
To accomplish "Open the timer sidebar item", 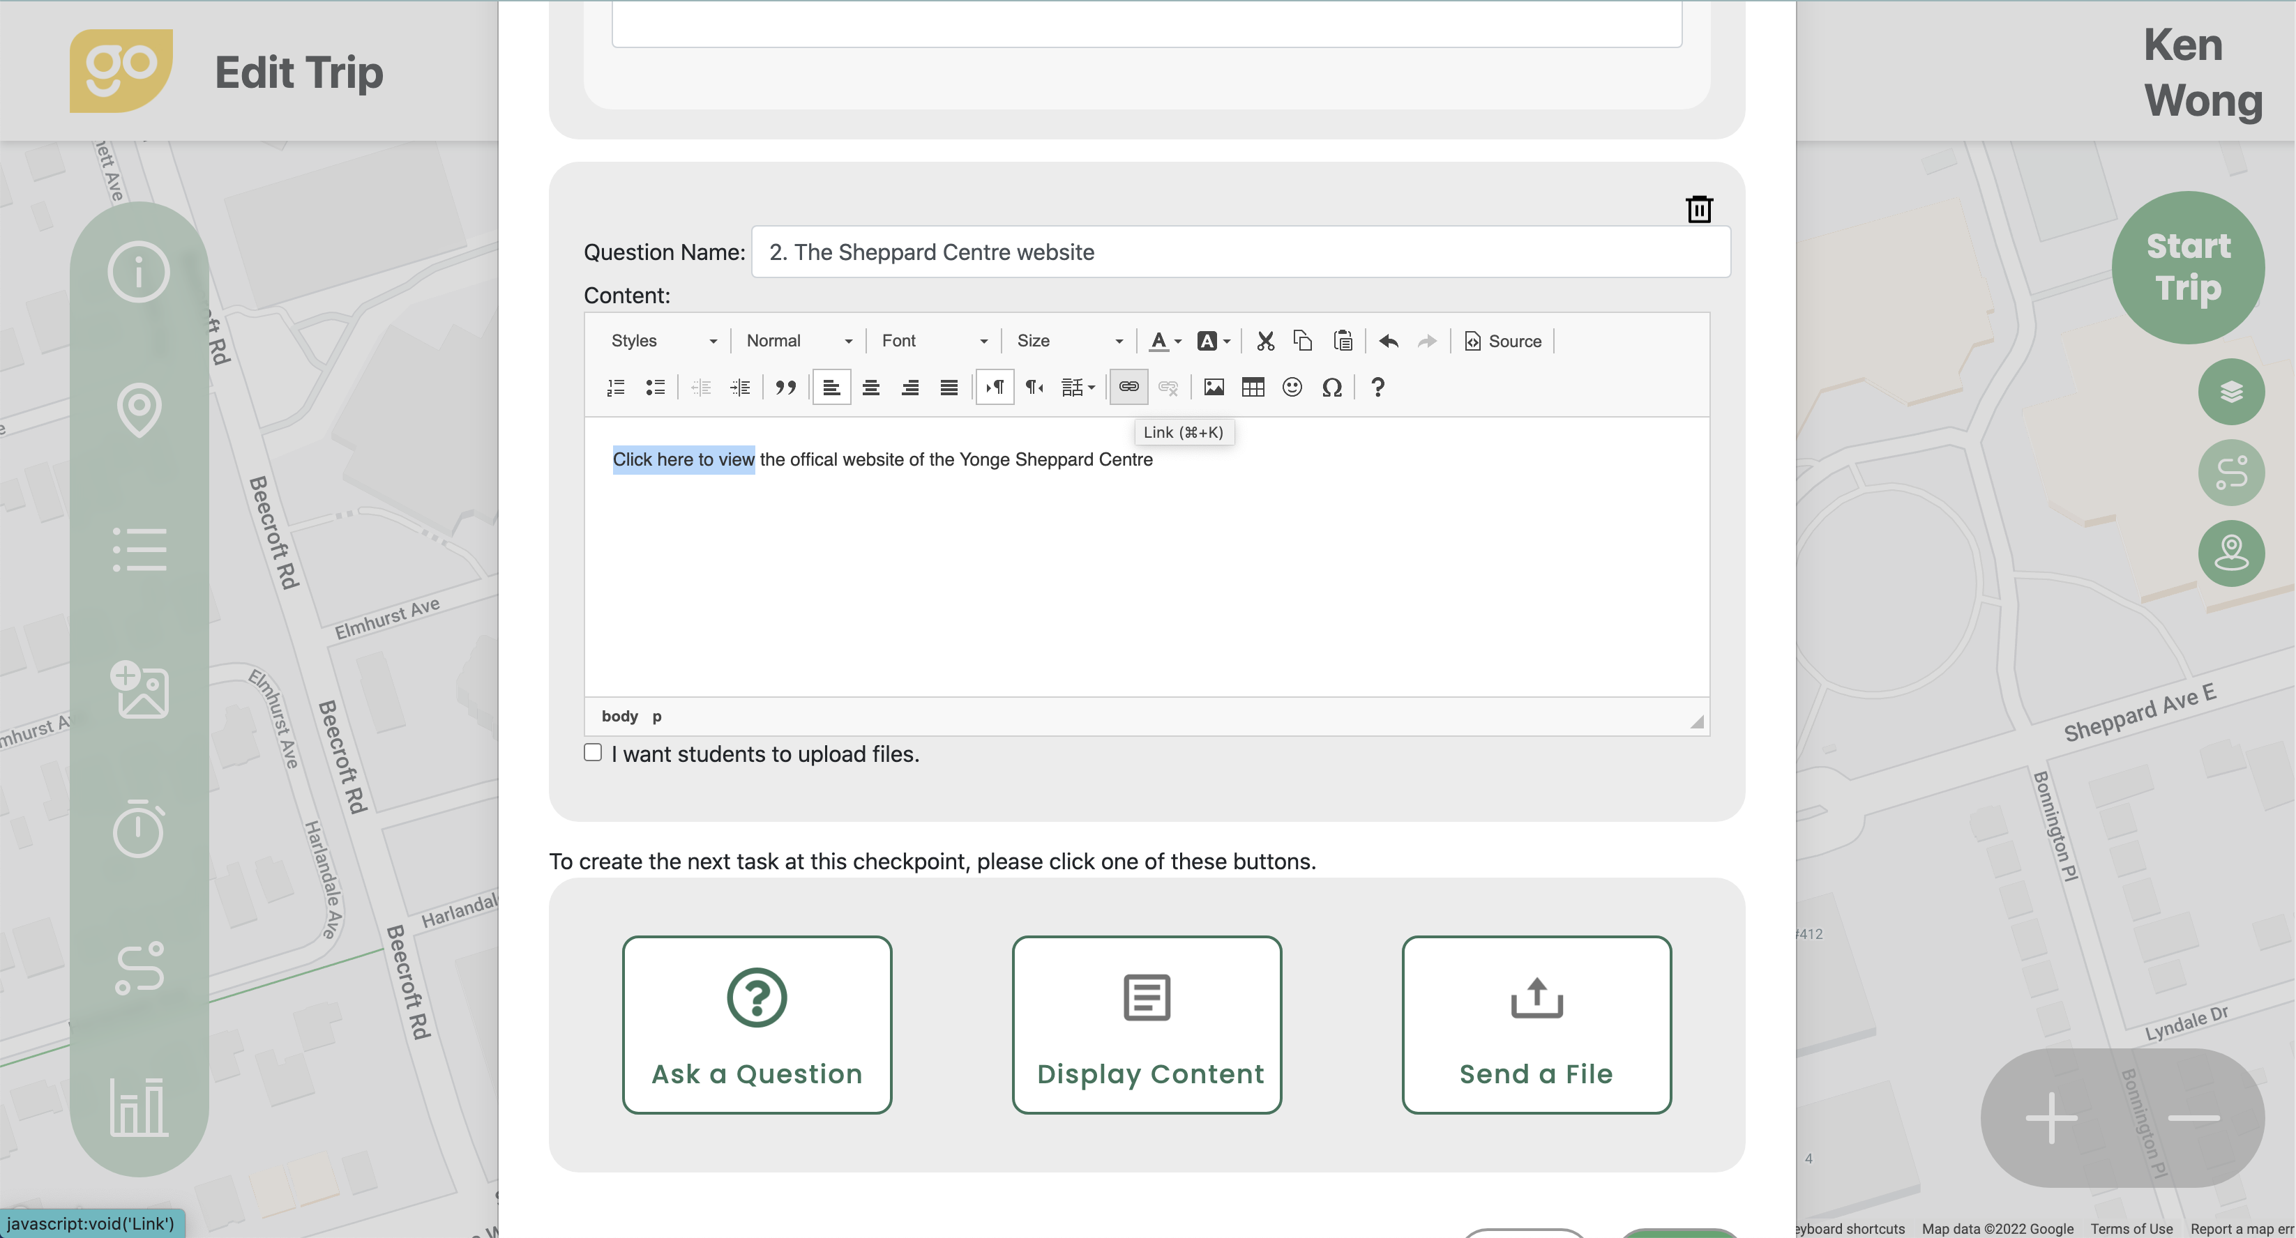I will tap(139, 828).
